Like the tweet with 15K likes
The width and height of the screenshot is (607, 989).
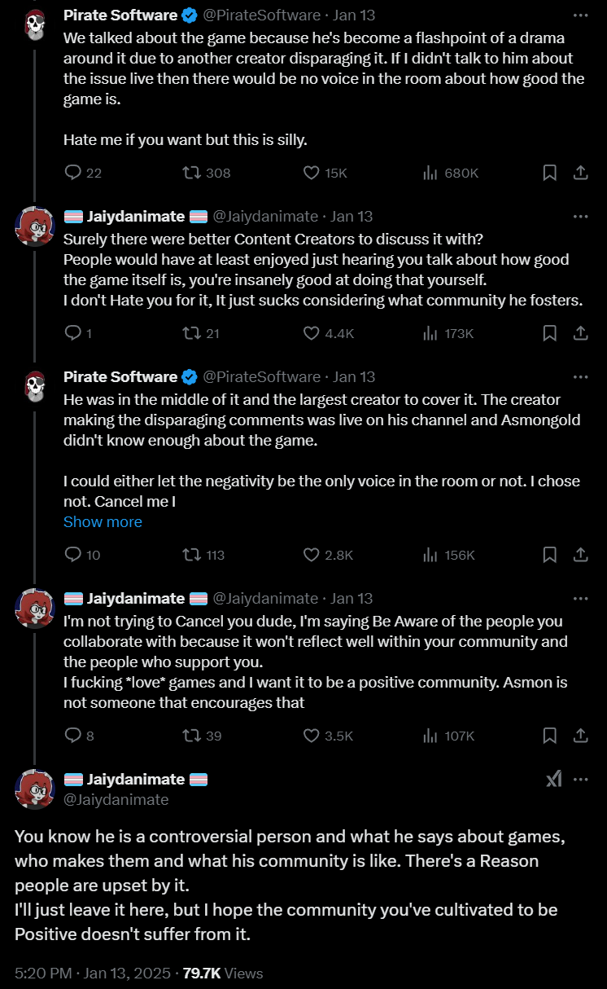[x=311, y=173]
